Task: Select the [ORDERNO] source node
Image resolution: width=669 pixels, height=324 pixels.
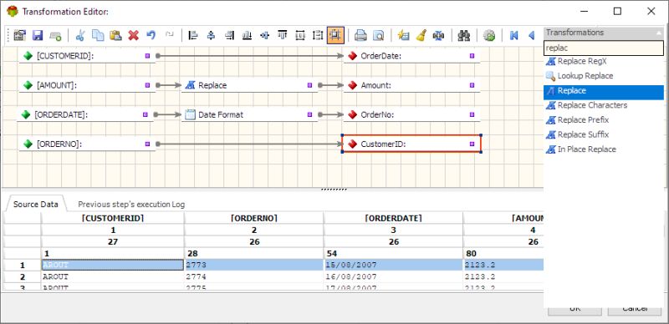Action: (87, 144)
